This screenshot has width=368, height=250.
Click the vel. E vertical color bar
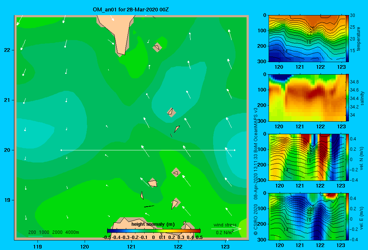point(347,217)
